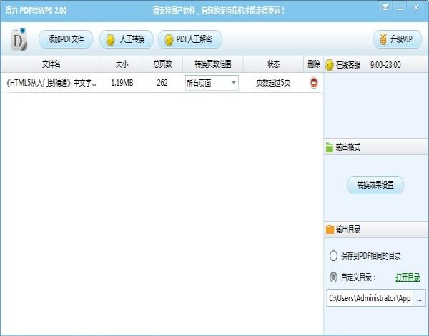The height and width of the screenshot is (336, 429).
Task: Expand the 所有页面 page range dropdown
Action: (212, 83)
